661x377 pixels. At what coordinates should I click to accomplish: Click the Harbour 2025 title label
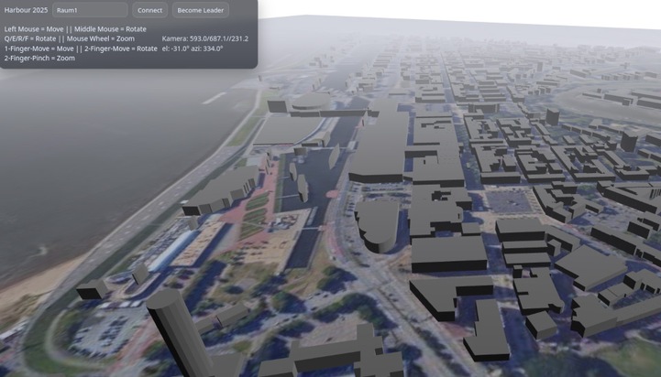point(24,10)
